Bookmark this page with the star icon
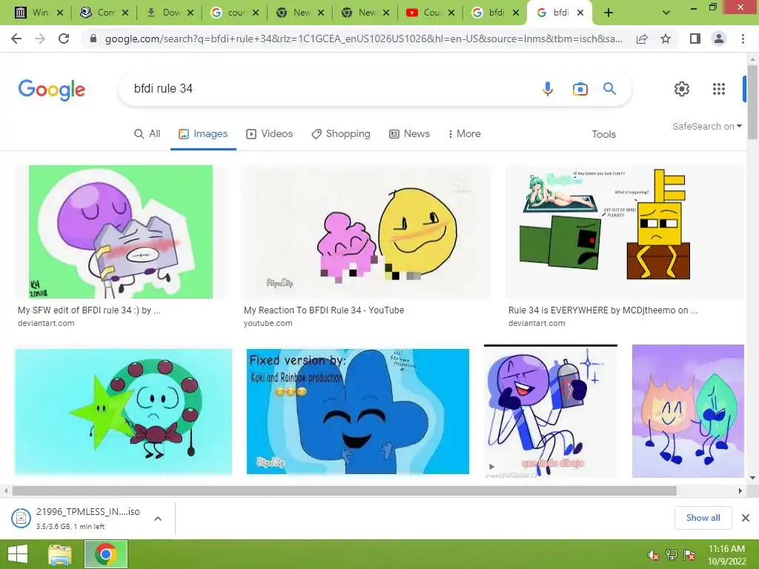 [x=666, y=39]
